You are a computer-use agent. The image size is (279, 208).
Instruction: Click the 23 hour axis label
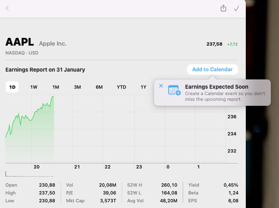139,167
